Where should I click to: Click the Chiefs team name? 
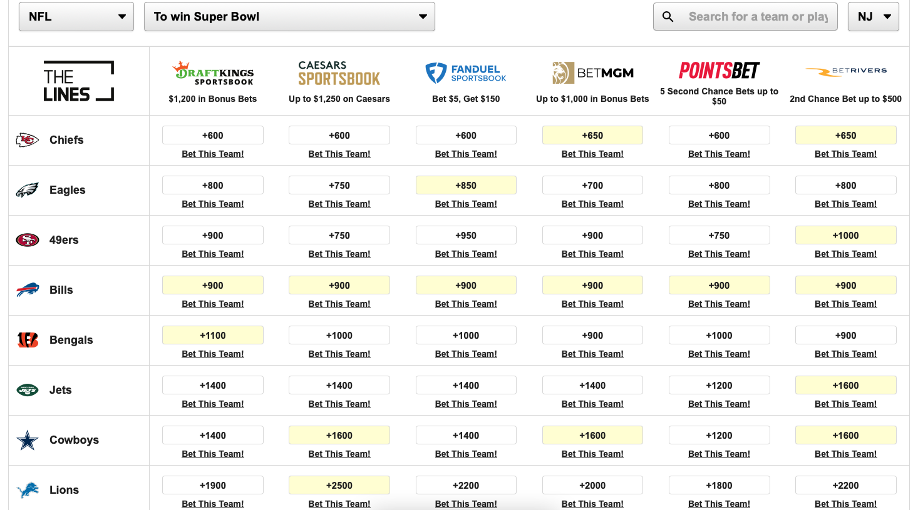click(66, 140)
